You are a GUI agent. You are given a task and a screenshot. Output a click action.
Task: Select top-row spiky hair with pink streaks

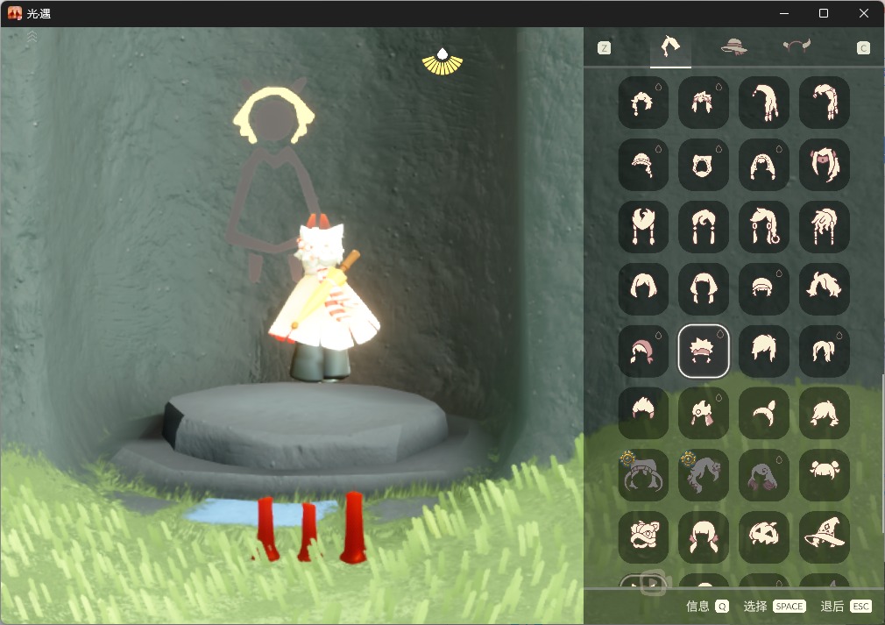(x=704, y=103)
